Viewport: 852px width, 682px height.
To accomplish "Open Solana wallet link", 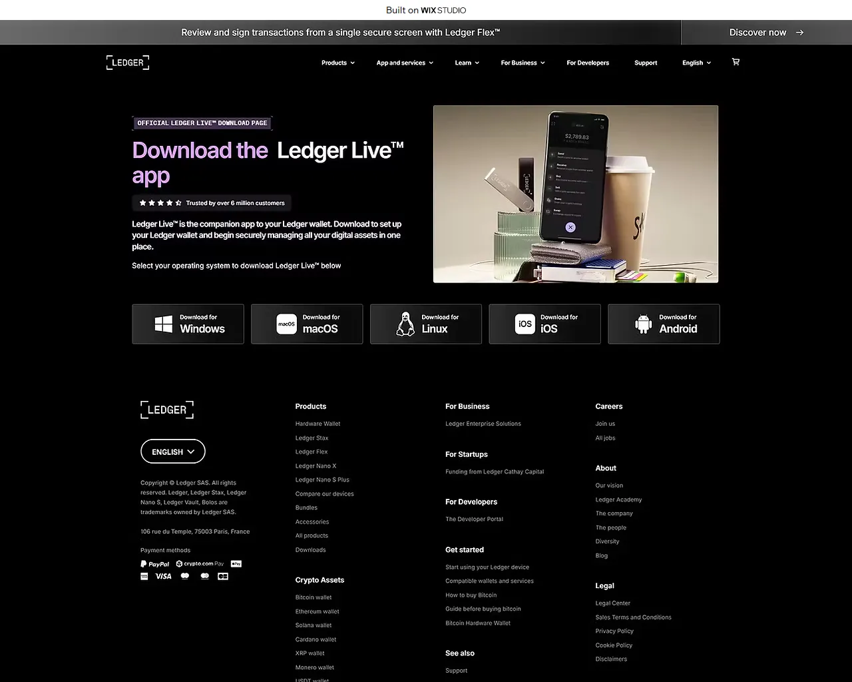I will click(314, 625).
